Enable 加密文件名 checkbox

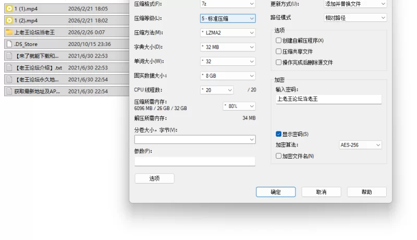[278, 156]
